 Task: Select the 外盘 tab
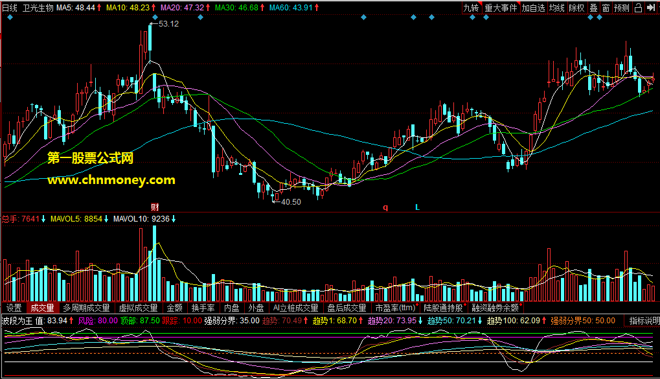[256, 308]
